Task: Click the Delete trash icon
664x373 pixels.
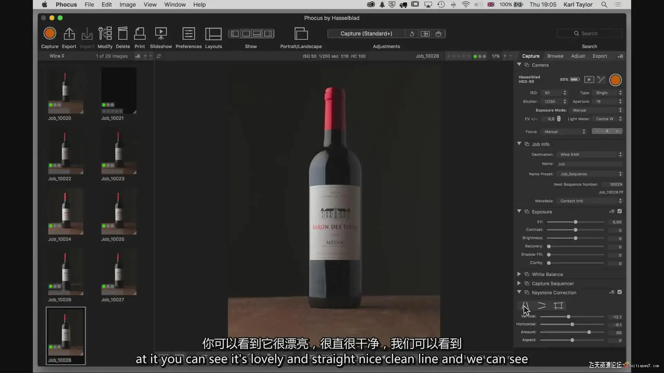Action: coord(123,34)
